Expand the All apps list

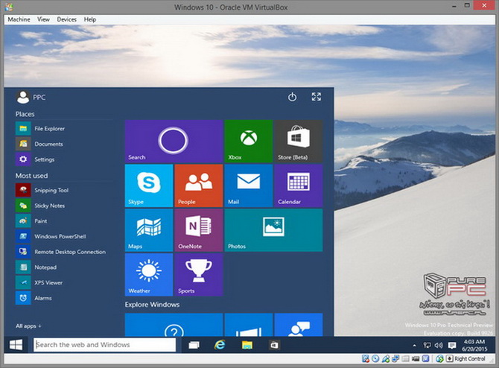28,326
